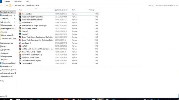Click date 17.11.2021 15:05 of Red Faction
This screenshot has height=100, width=179.
(x=61, y=55)
